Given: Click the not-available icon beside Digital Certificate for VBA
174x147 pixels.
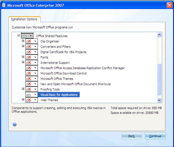Looking at the screenshot, I should [x=29, y=52].
